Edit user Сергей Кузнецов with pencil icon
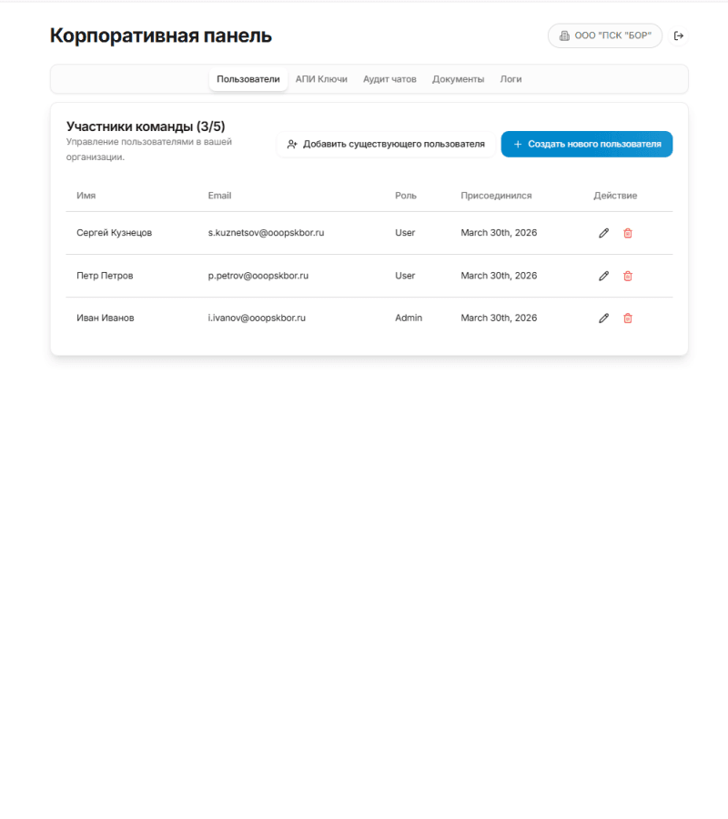The image size is (728, 819). pyautogui.click(x=603, y=233)
